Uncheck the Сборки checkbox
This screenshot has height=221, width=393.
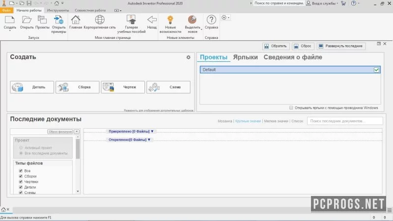pos(21,176)
